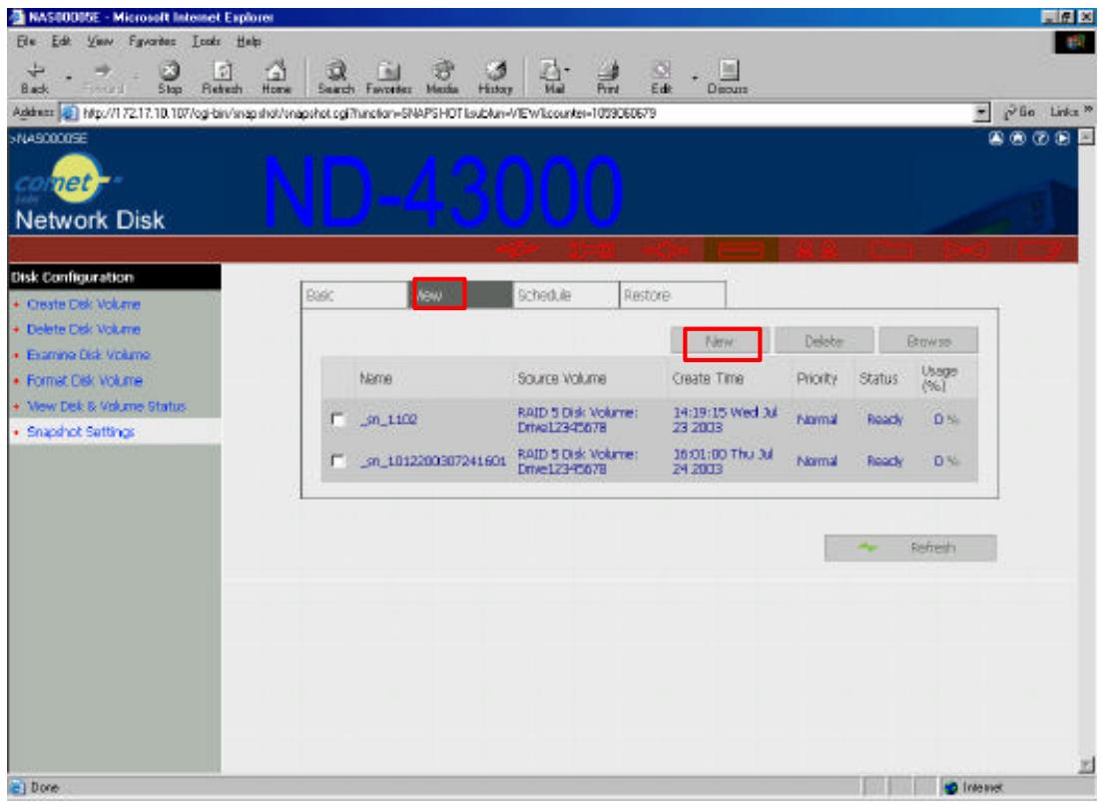1102x802 pixels.
Task: Open the Search toolbar icon
Action: coord(336,77)
